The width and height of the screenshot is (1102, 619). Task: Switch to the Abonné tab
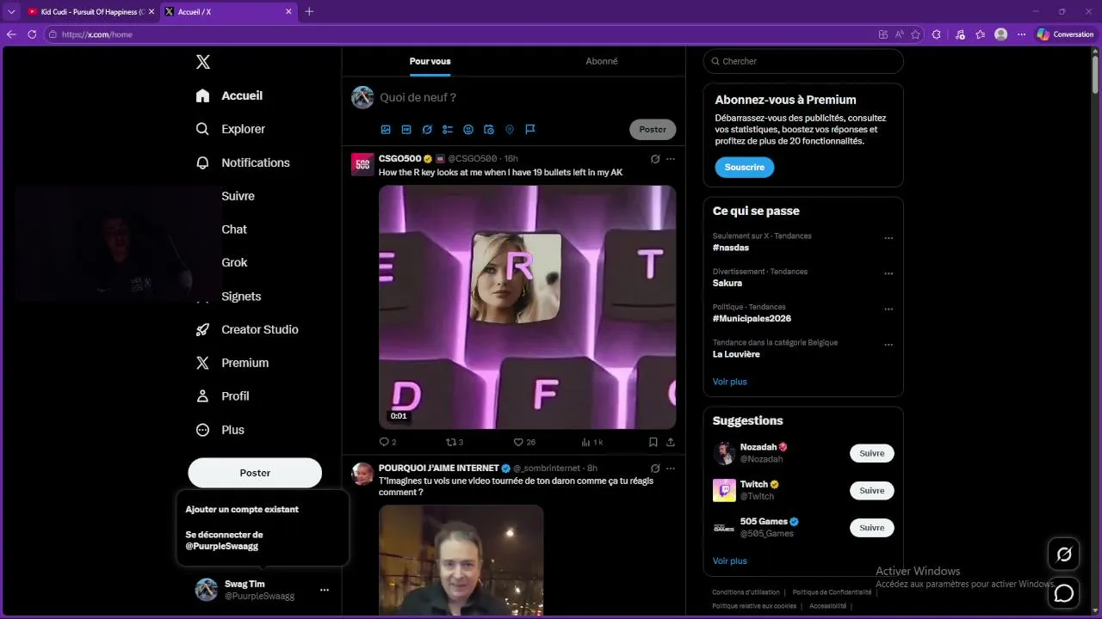[602, 61]
